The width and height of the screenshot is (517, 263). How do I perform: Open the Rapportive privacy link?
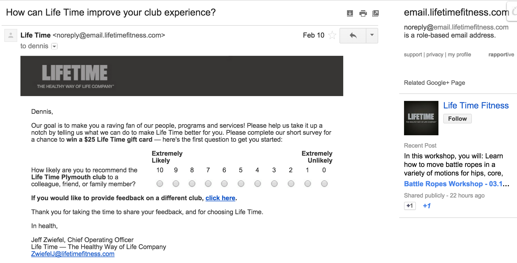pyautogui.click(x=435, y=54)
